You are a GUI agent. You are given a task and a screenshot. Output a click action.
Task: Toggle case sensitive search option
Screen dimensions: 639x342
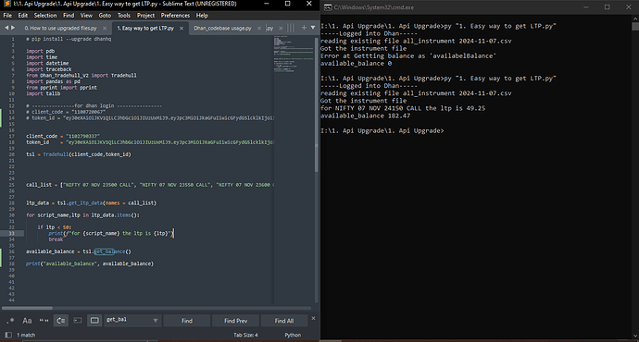(x=27, y=321)
